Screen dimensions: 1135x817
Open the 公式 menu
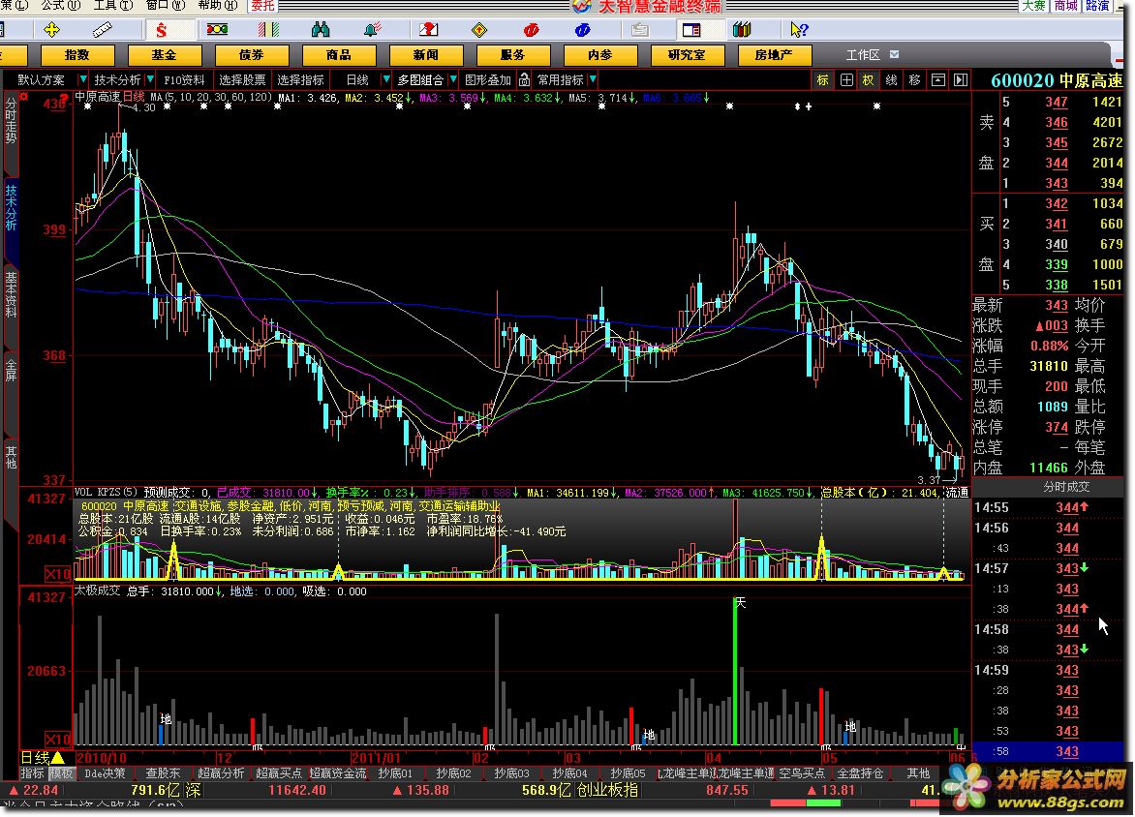(61, 5)
